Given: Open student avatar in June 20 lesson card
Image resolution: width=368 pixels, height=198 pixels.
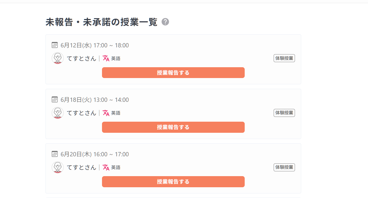Looking at the screenshot, I should pyautogui.click(x=58, y=167).
